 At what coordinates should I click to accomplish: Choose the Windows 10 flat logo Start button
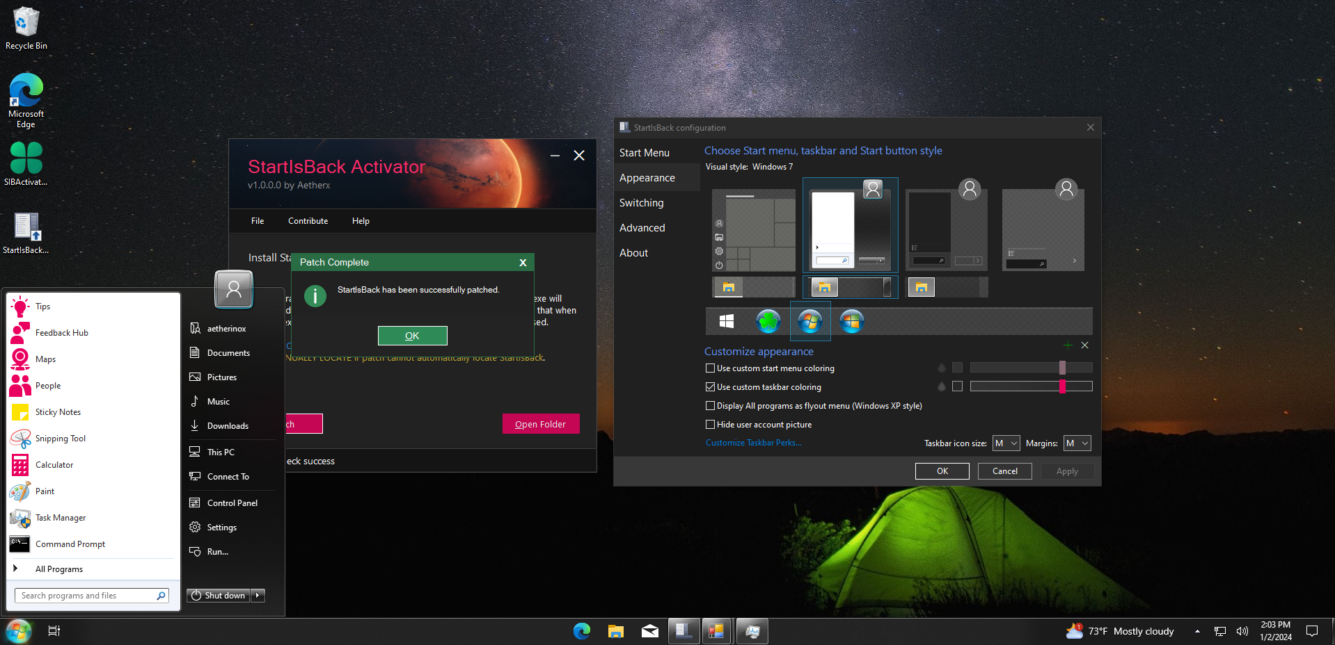[x=727, y=321]
